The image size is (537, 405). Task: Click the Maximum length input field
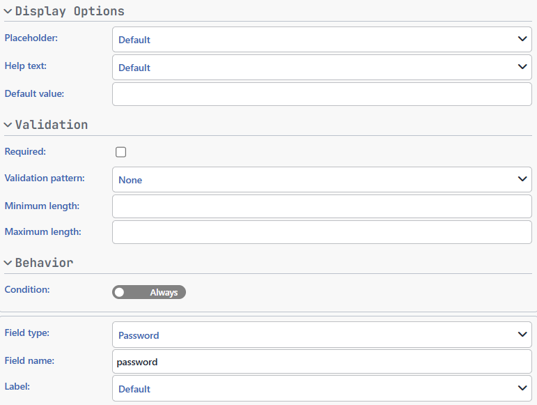pyautogui.click(x=322, y=232)
